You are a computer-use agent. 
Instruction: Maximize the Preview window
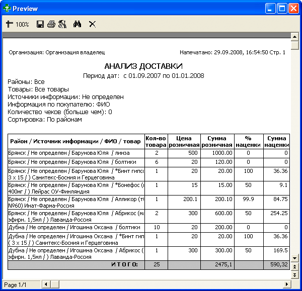[x=282, y=9]
